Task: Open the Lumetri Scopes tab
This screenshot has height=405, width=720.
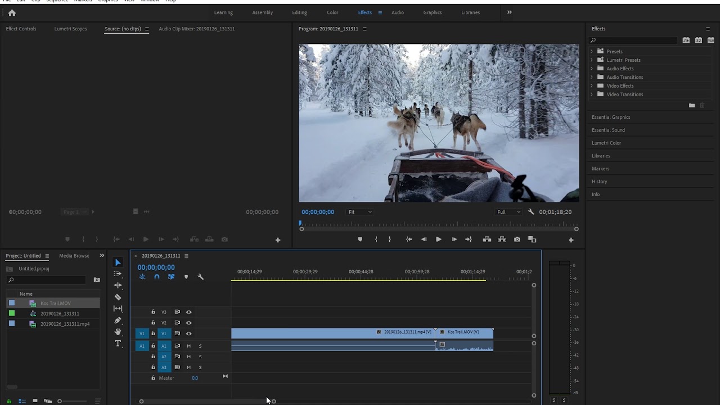Action: pos(71,29)
